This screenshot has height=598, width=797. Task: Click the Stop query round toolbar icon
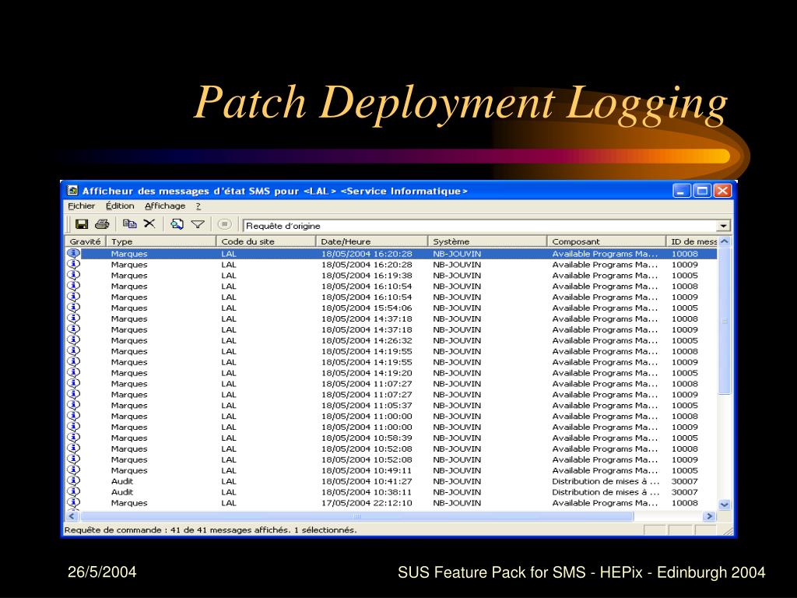point(224,224)
